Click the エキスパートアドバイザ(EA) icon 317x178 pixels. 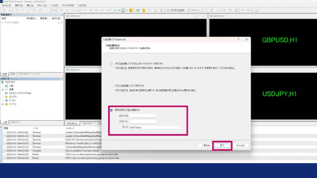6,93
